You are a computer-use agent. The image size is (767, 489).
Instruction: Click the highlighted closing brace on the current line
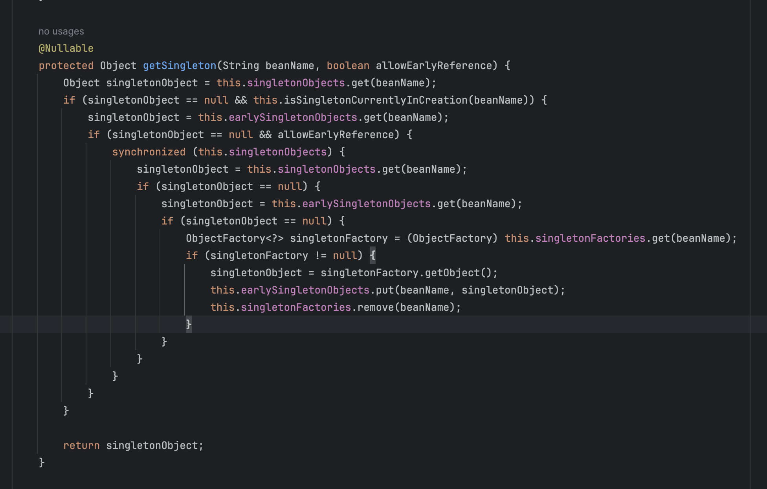click(189, 324)
